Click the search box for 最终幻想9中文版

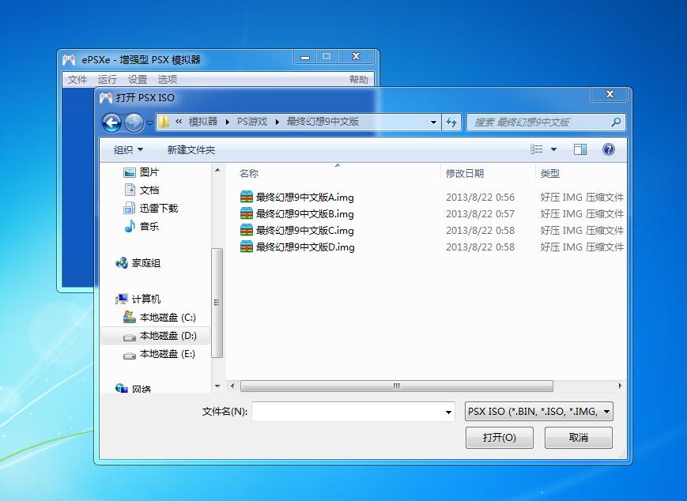click(545, 122)
